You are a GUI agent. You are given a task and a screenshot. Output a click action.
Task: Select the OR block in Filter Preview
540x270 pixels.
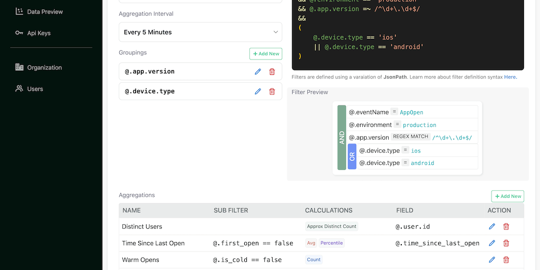(x=352, y=157)
